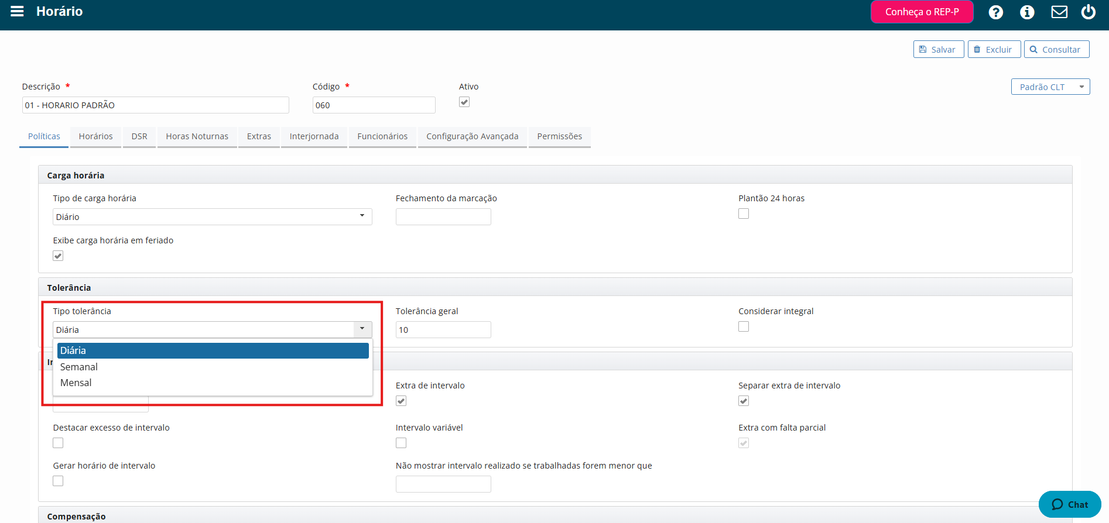Click Conheça o REP-P button
The width and height of the screenshot is (1109, 523).
coord(922,12)
